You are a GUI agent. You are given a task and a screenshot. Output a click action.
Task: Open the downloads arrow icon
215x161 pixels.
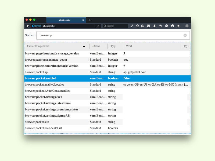[x=155, y=26]
